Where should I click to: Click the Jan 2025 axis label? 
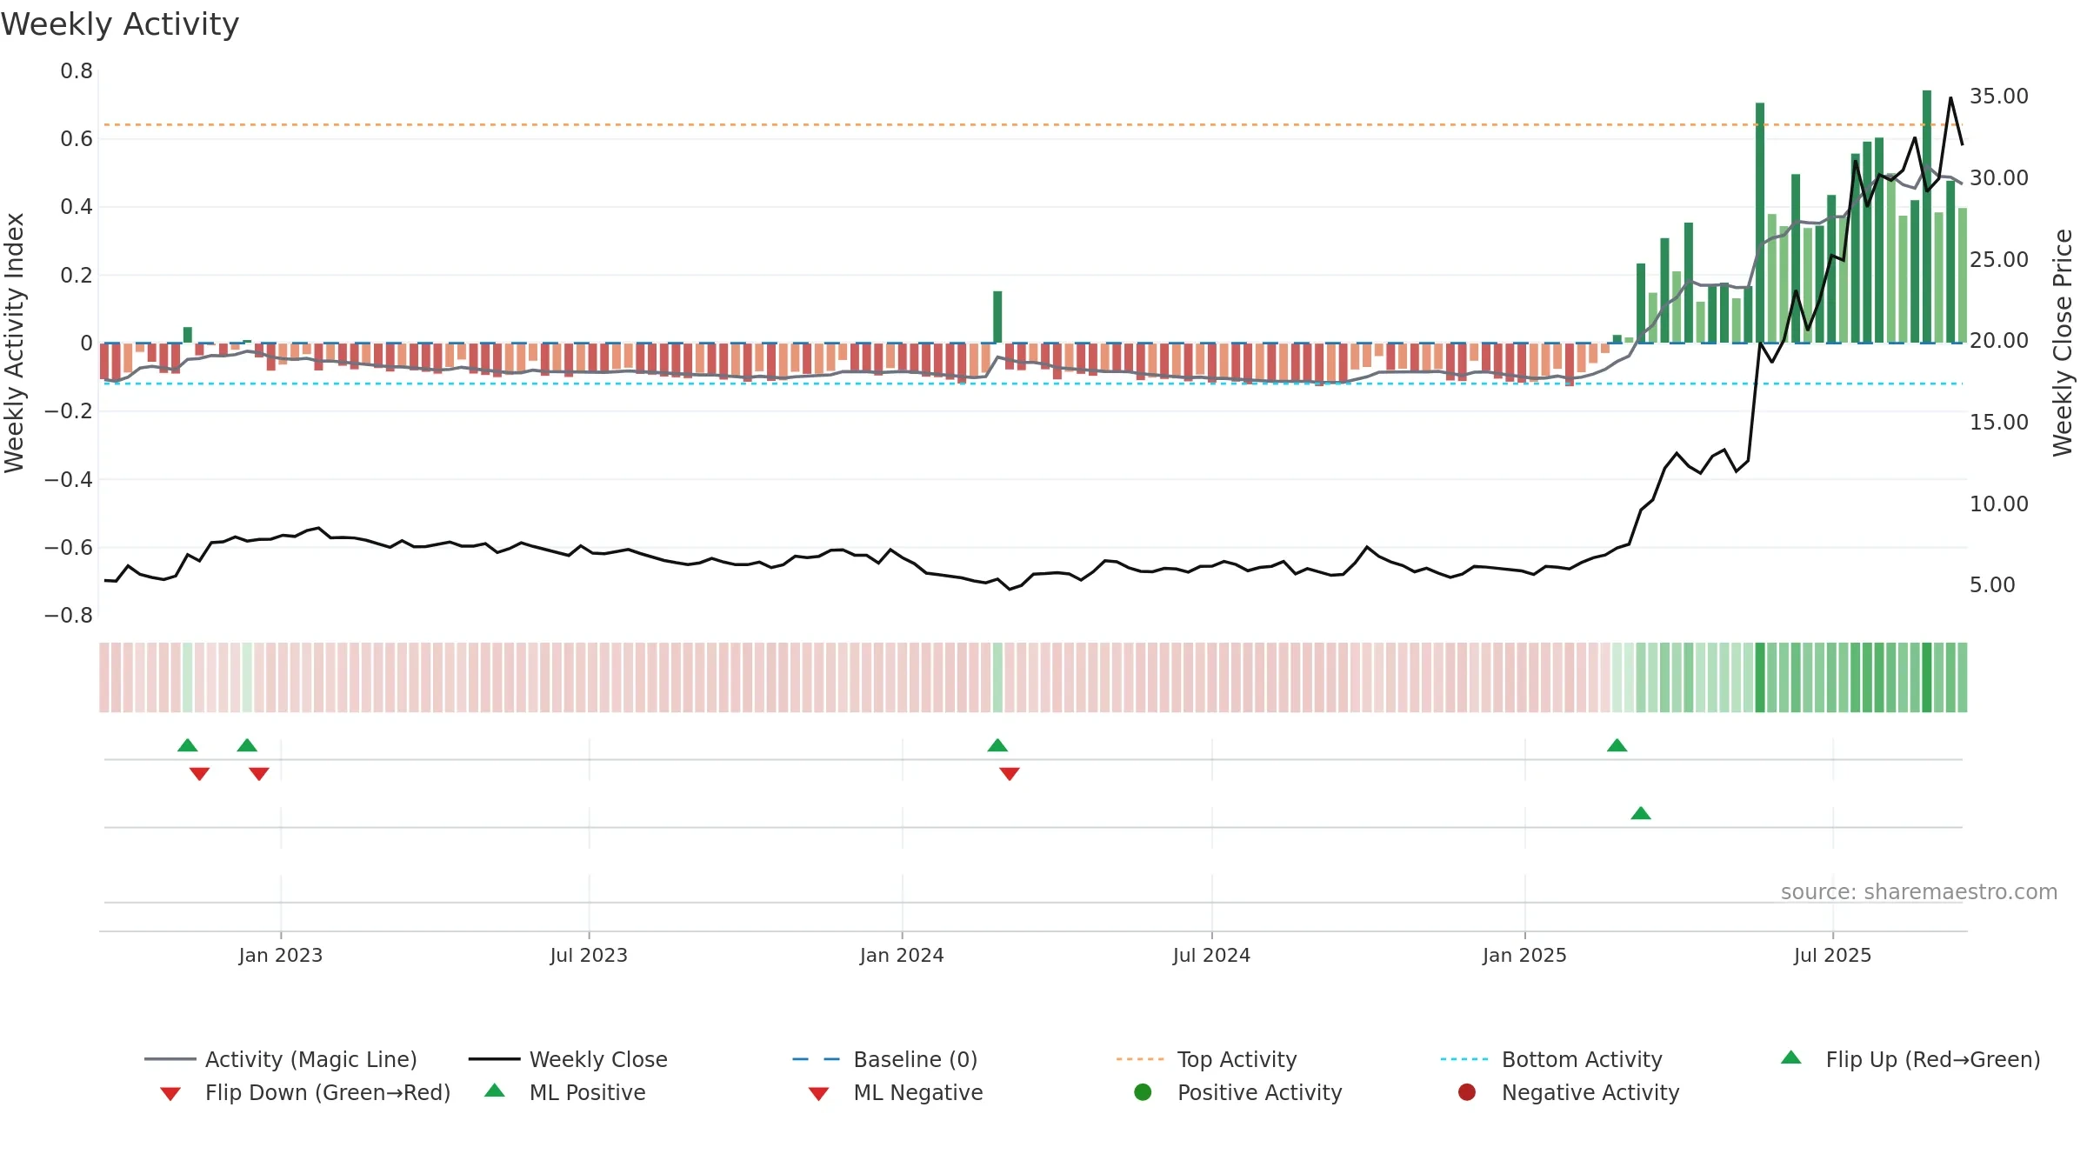coord(1524,955)
